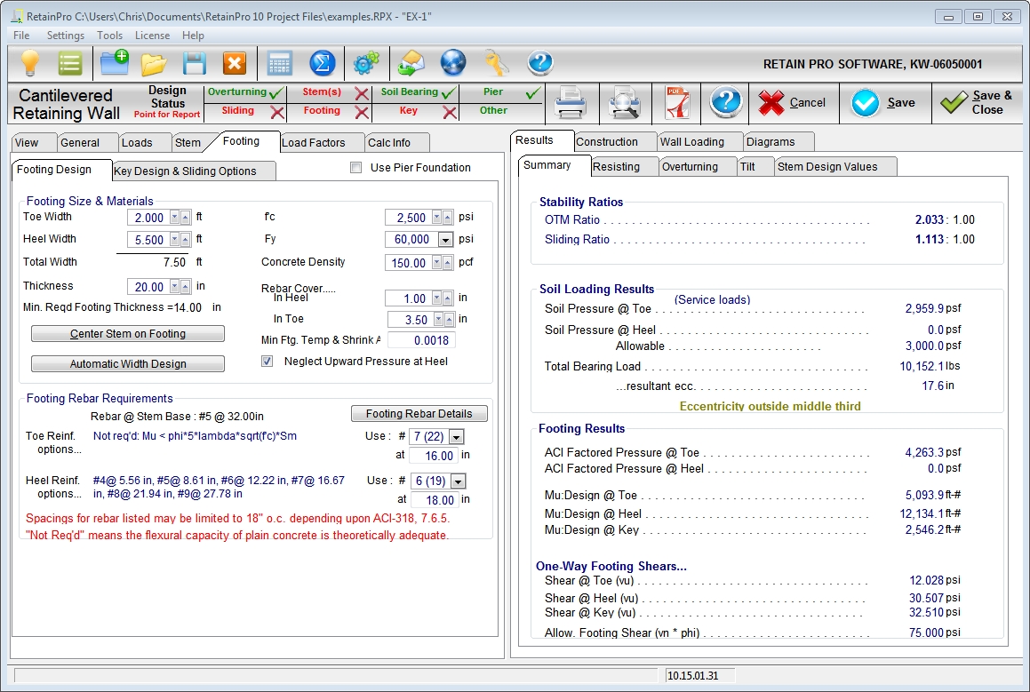
Task: Run Automatic Width Design
Action: [128, 363]
